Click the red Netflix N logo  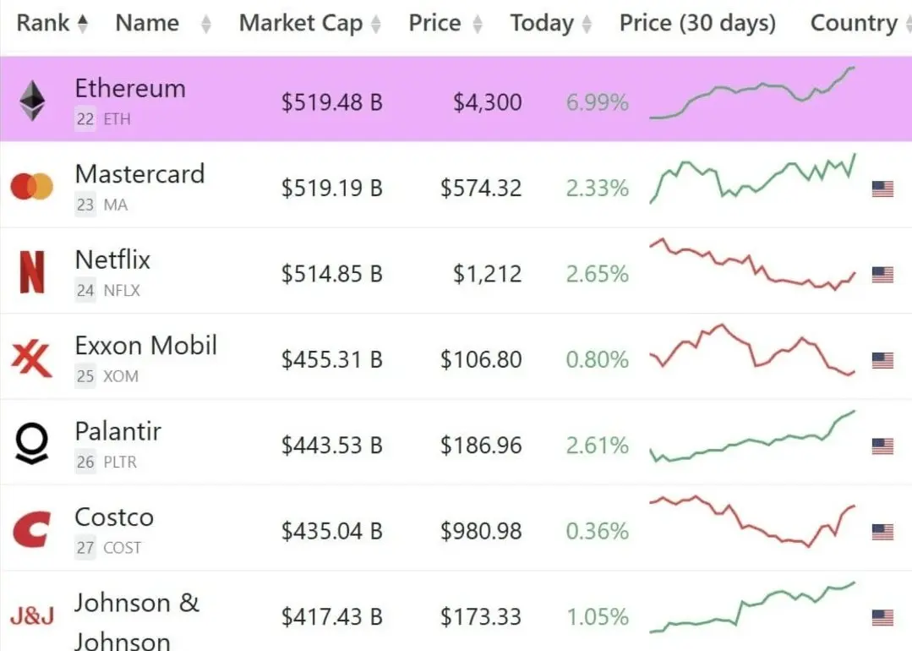pyautogui.click(x=32, y=271)
